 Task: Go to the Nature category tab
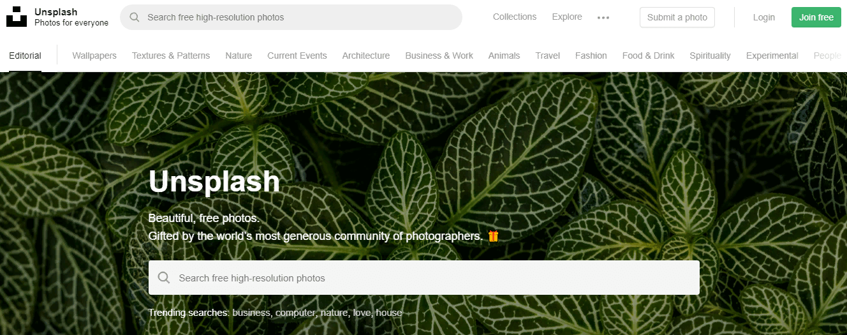click(x=239, y=56)
